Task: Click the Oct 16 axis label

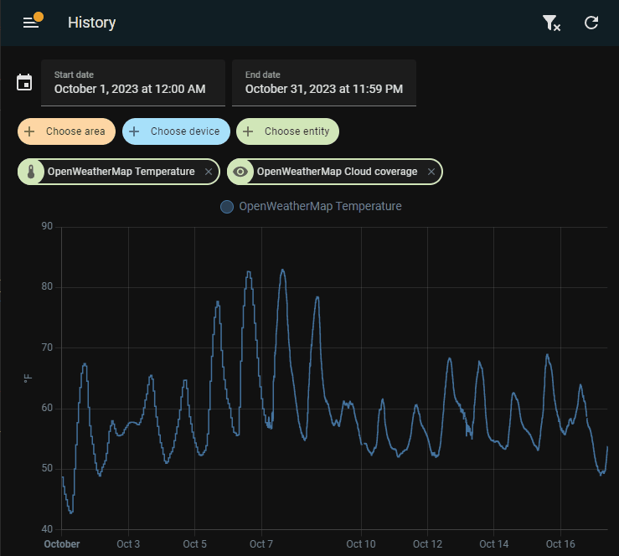Action: (x=560, y=544)
